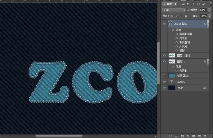
Task: Click the lock all padlock icon
Action: (186, 16)
